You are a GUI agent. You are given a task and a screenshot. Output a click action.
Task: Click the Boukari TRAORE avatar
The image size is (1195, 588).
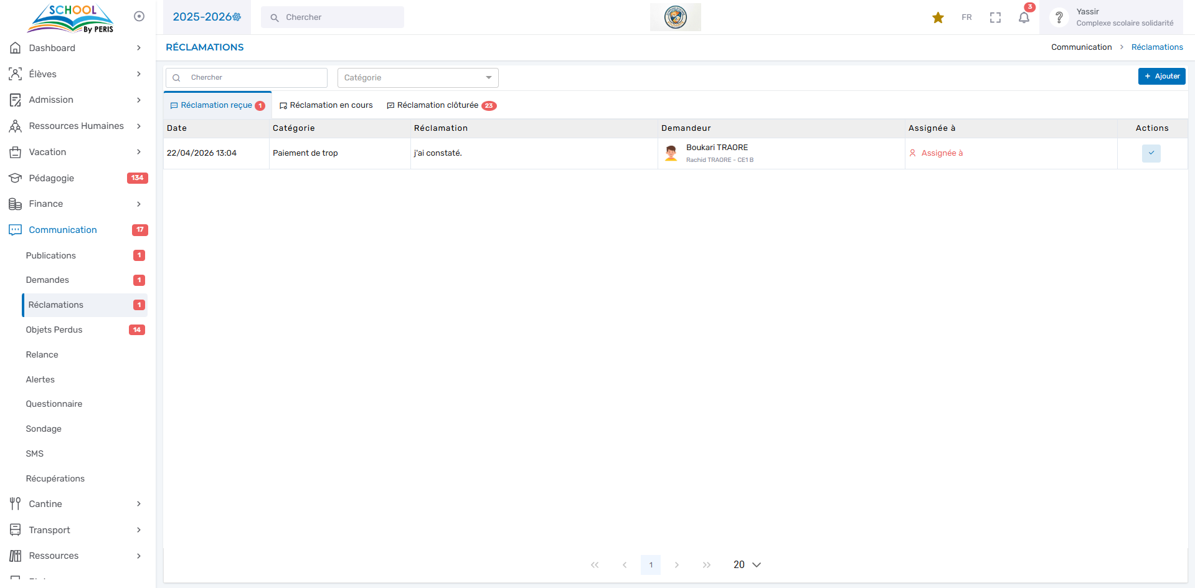coord(671,153)
